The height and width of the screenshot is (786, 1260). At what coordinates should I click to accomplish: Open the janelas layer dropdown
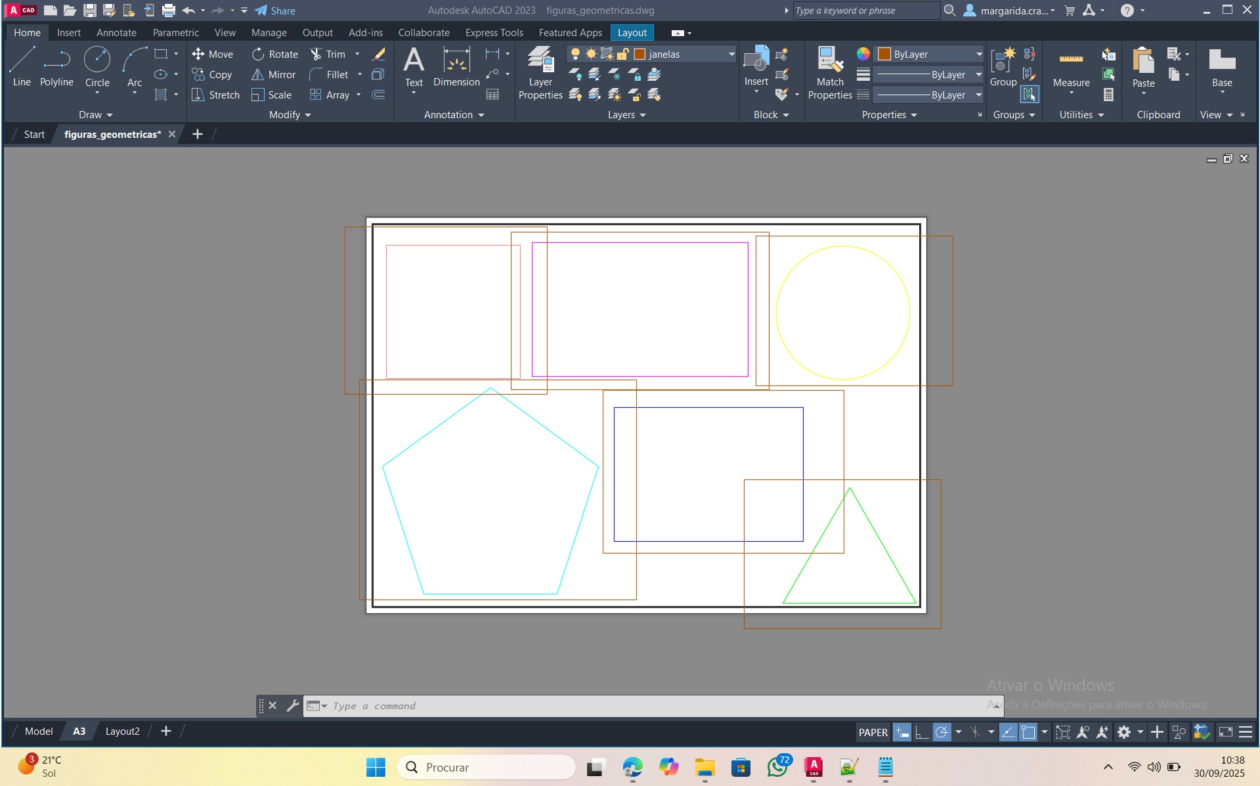coord(731,55)
